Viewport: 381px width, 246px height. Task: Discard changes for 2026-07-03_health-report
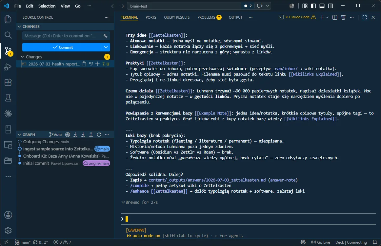coord(91,64)
